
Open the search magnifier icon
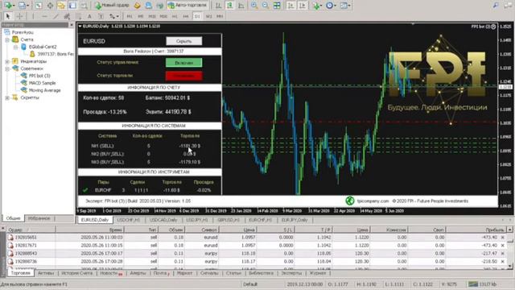tap(496, 6)
